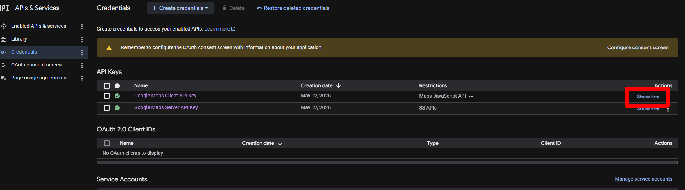Click the 'API Keys' section heading

[109, 72]
